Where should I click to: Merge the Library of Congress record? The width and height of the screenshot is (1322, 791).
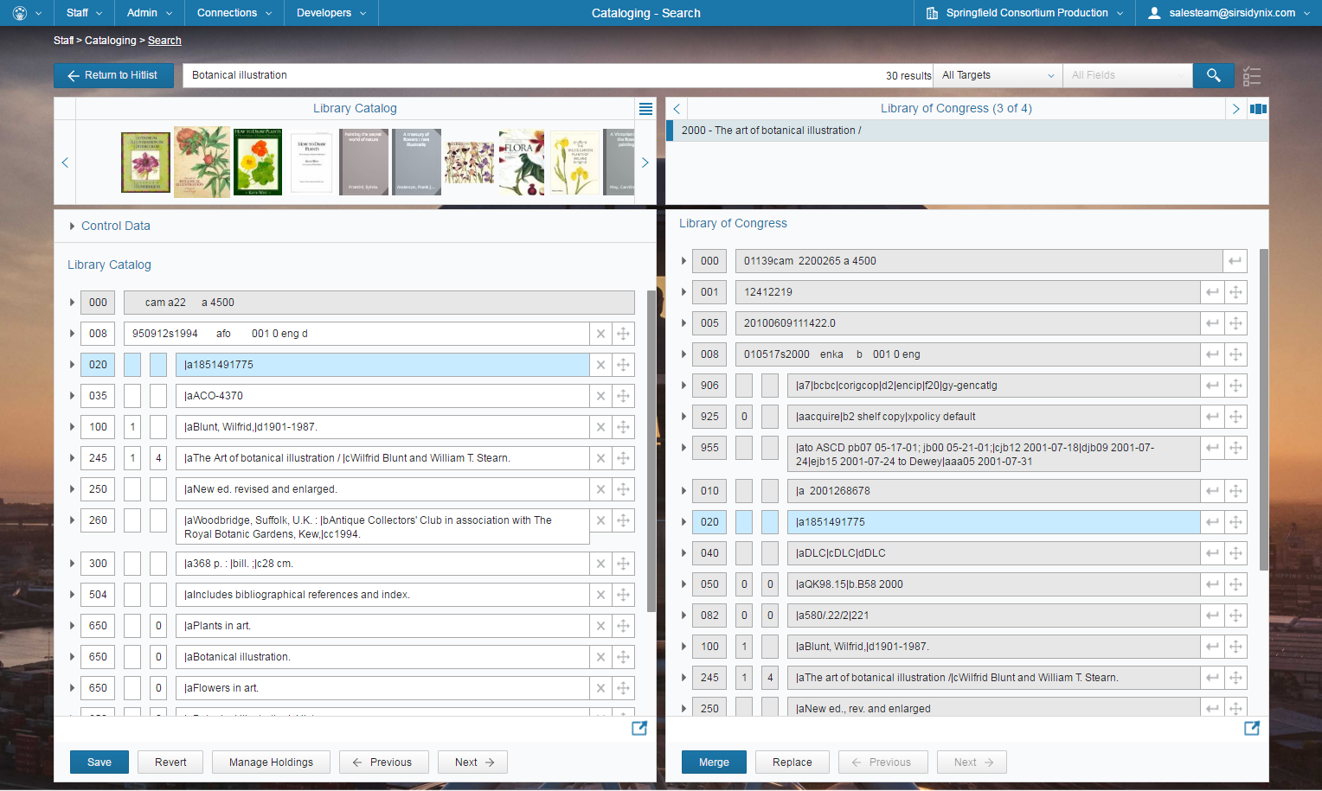[714, 762]
